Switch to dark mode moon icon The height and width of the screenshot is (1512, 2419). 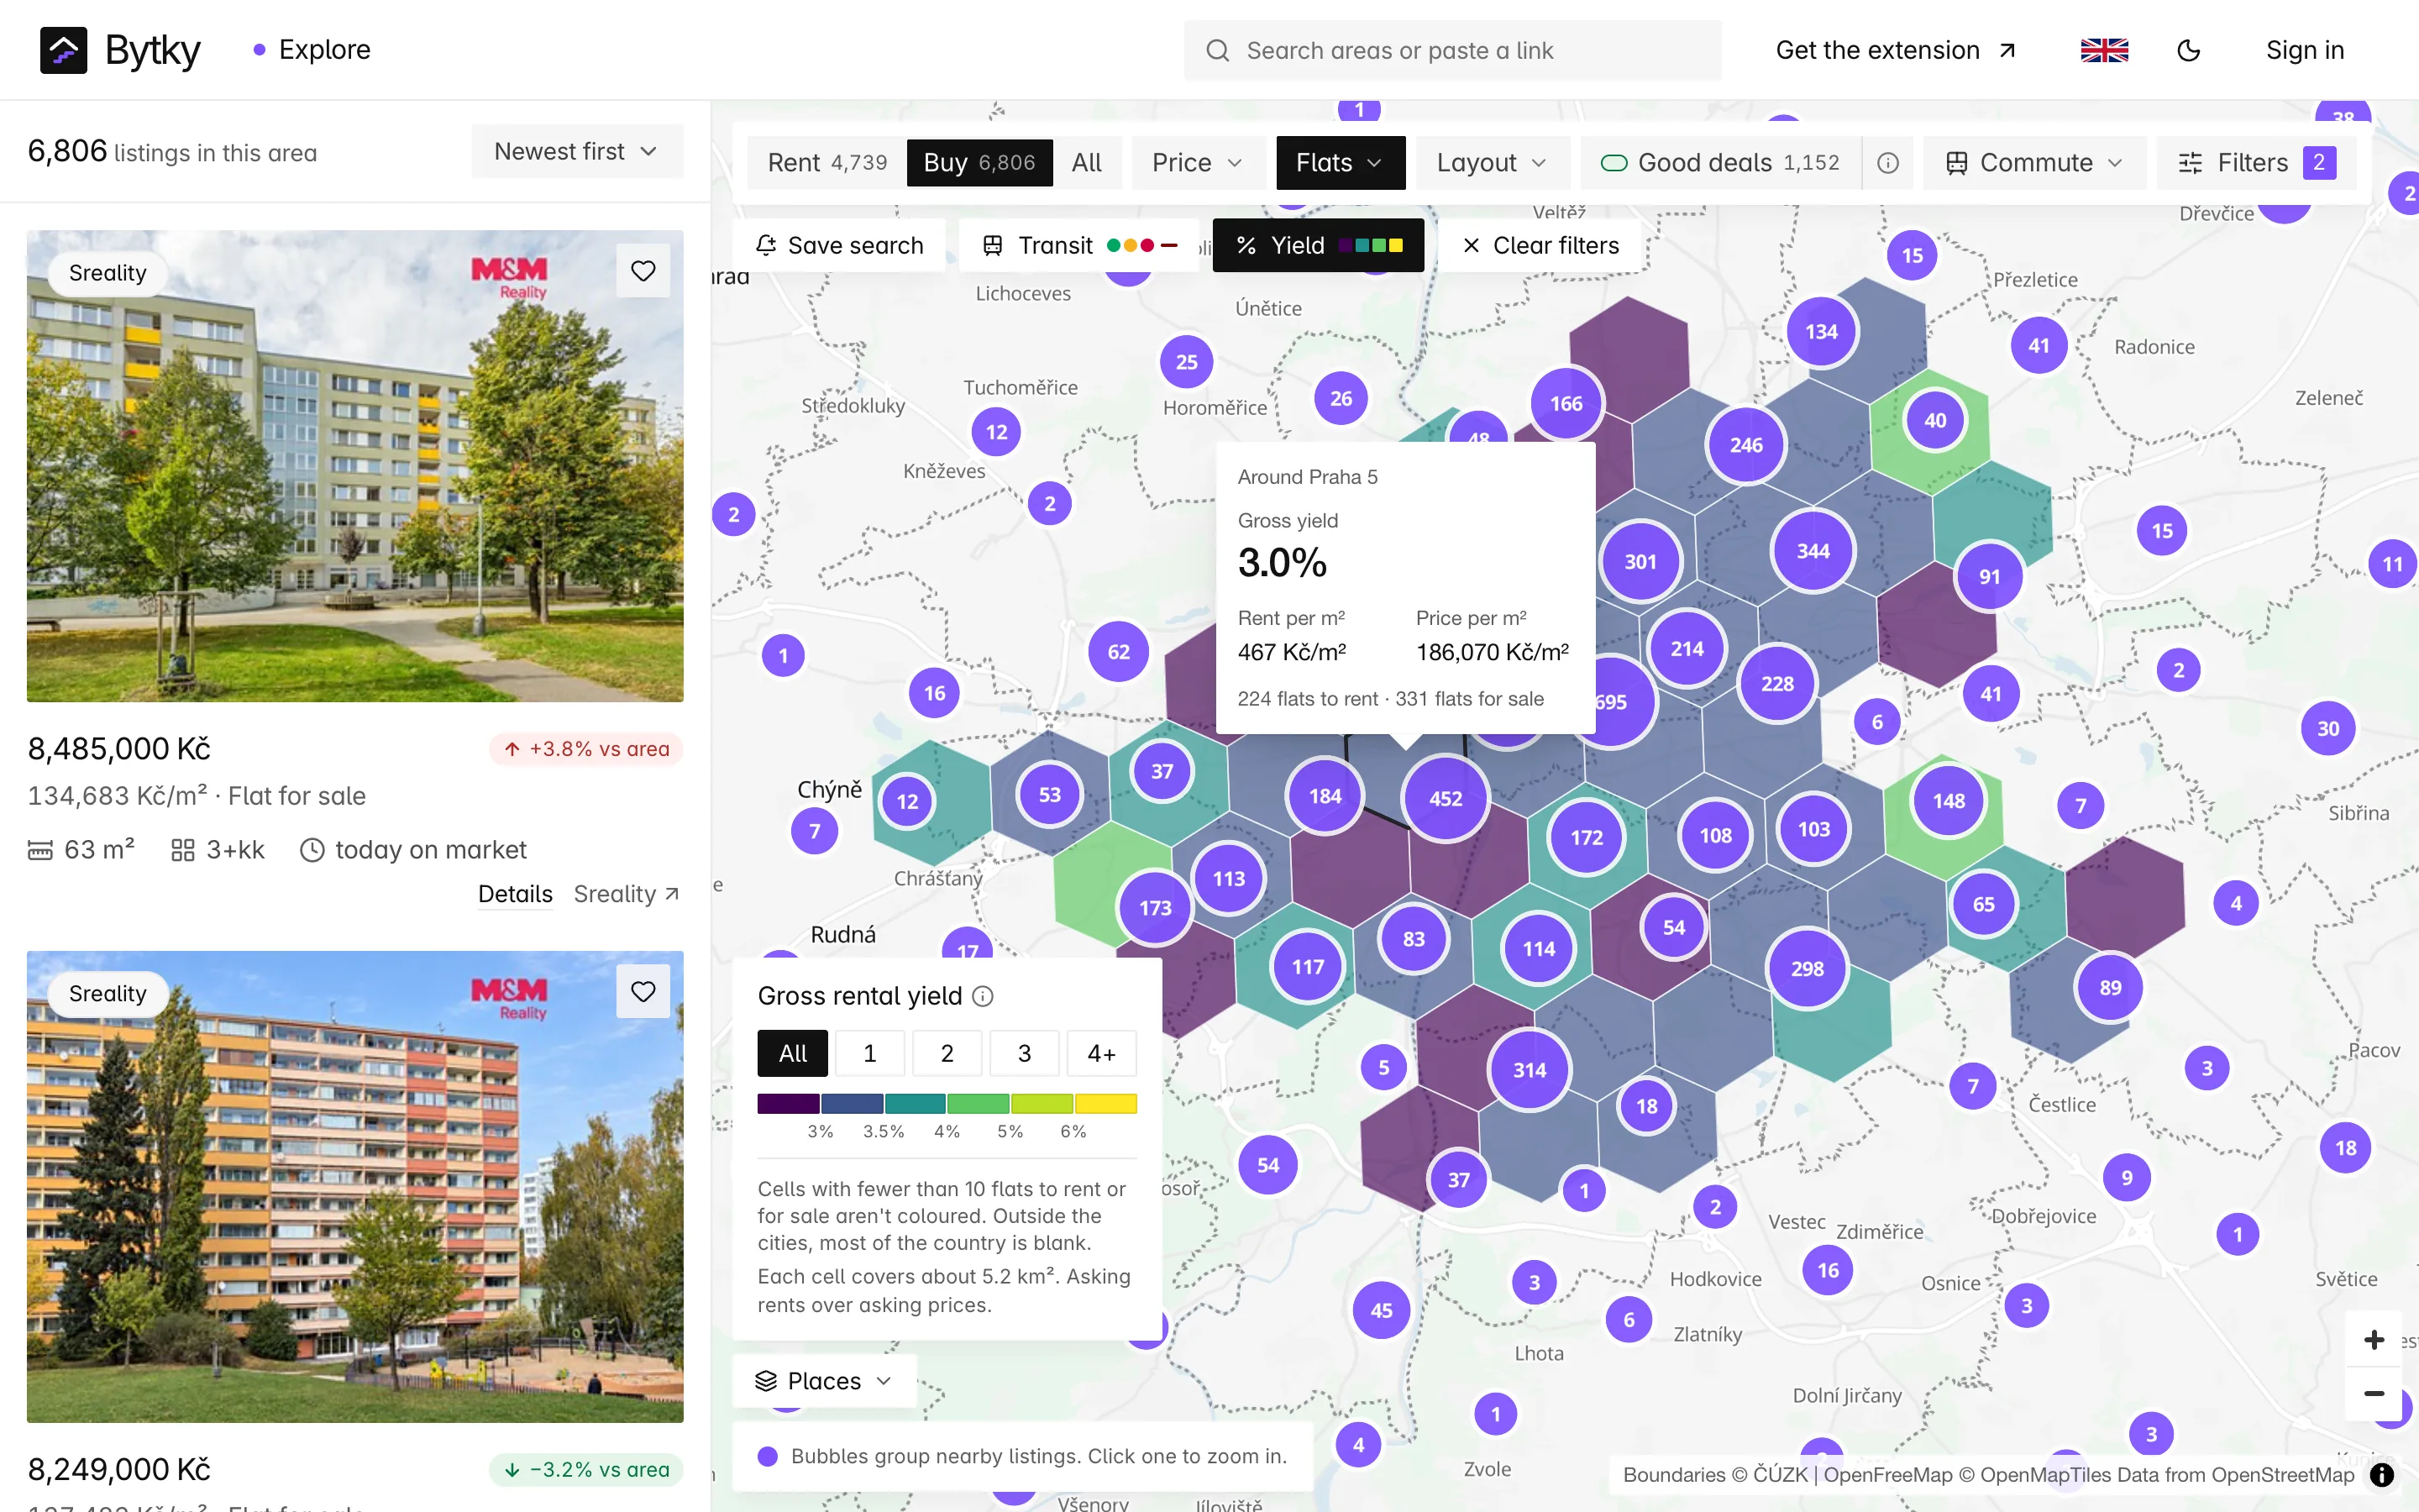pyautogui.click(x=2188, y=50)
